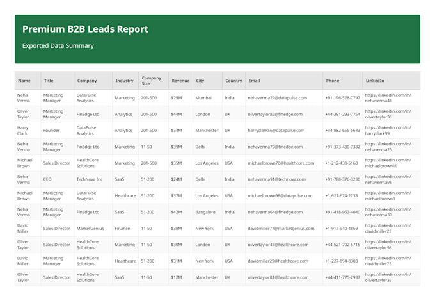
Task: Click email olivertaylor81@healthcore.com
Action: point(278,277)
